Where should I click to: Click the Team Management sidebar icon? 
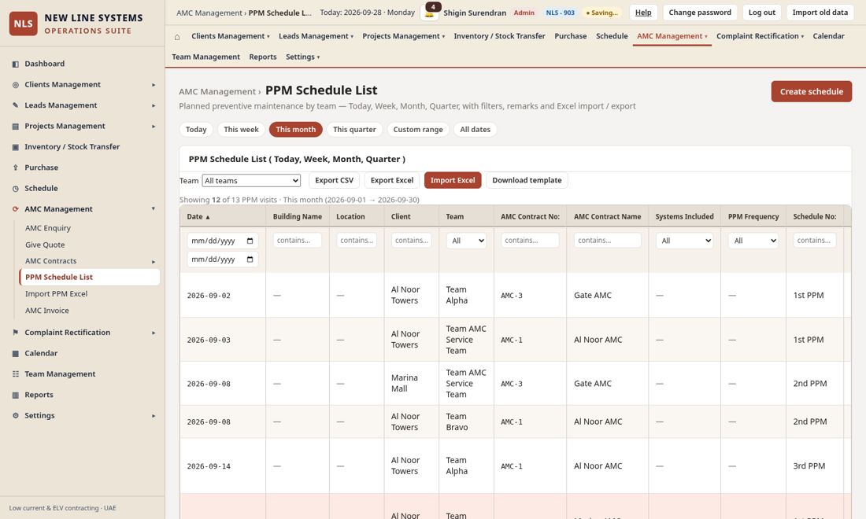pyautogui.click(x=16, y=374)
